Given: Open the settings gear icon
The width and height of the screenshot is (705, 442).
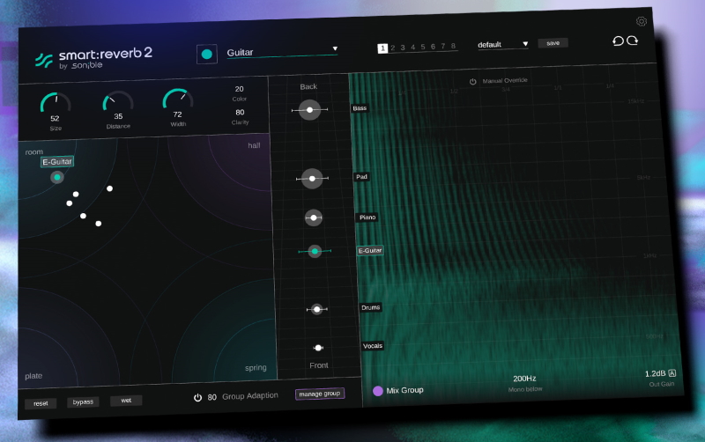Looking at the screenshot, I should click(642, 21).
